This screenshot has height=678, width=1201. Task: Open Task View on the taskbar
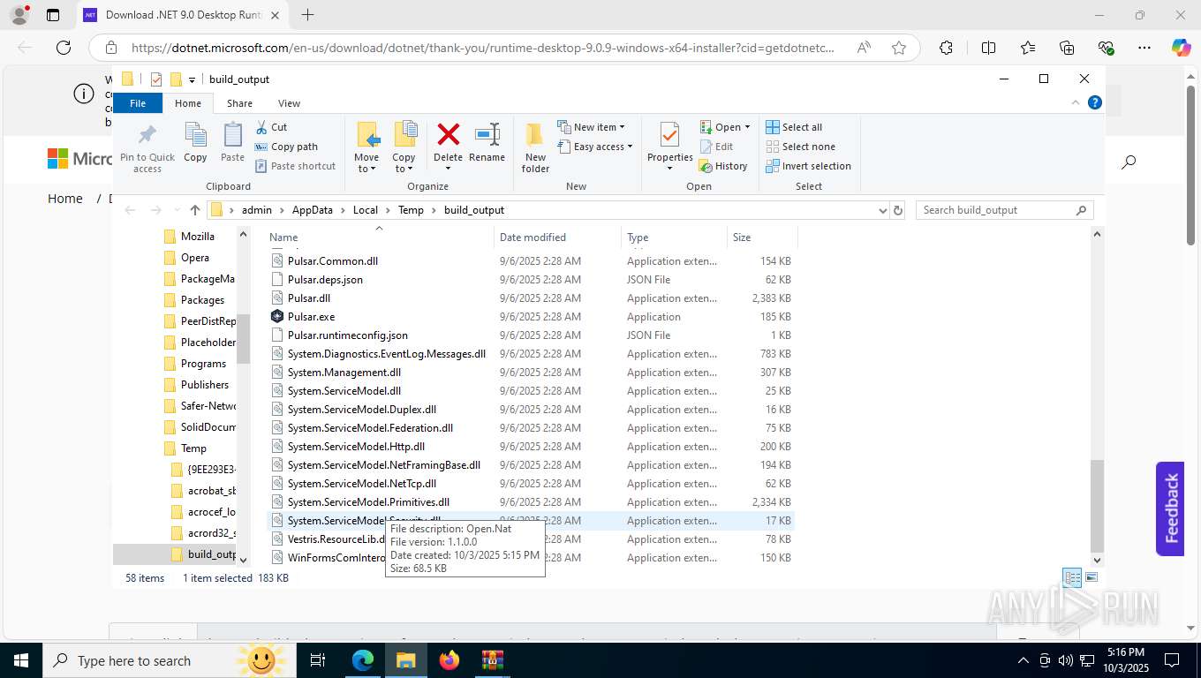tap(318, 660)
